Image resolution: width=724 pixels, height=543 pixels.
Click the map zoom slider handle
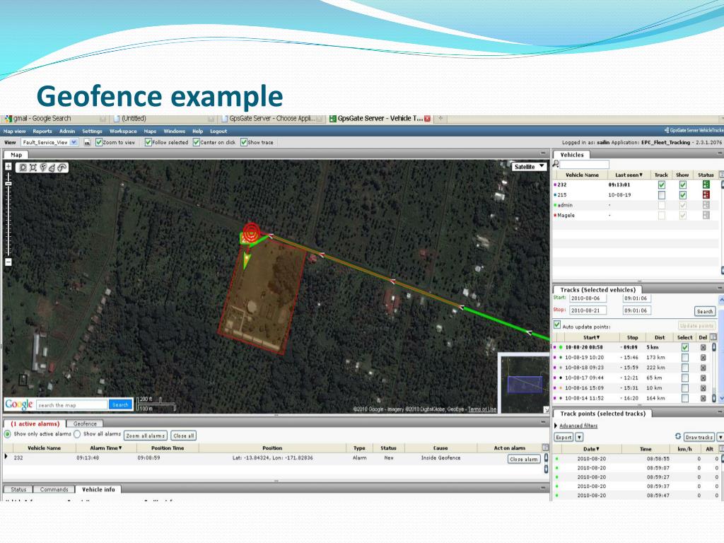point(8,184)
